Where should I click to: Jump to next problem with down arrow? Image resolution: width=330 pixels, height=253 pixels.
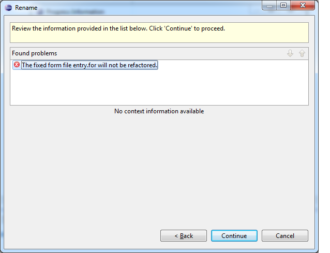click(x=290, y=53)
